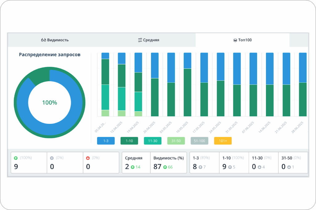The height and width of the screenshot is (210, 316).
Task: Click the green arrow next to 66
Action: click(165, 167)
